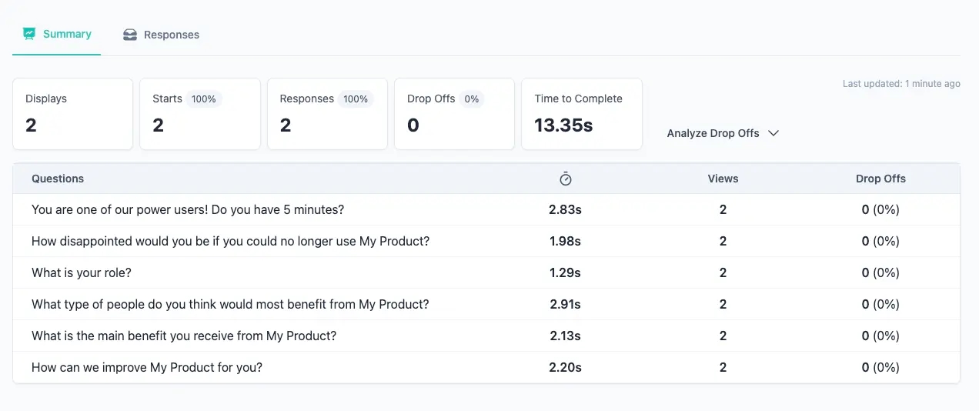Click the 2.13s time value
The height and width of the screenshot is (411, 979).
pyautogui.click(x=565, y=336)
